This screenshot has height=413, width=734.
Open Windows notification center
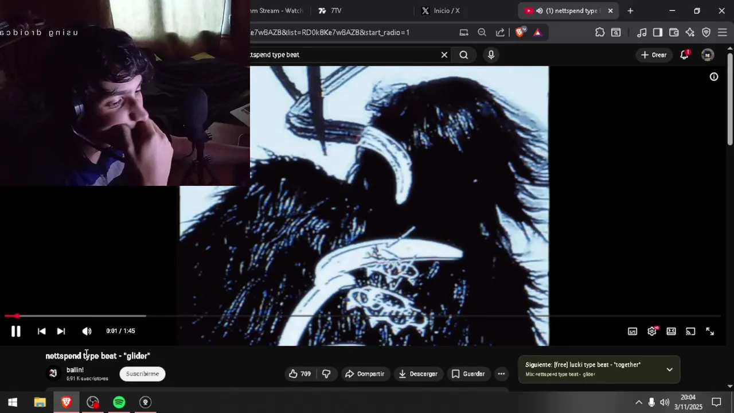pyautogui.click(x=716, y=402)
